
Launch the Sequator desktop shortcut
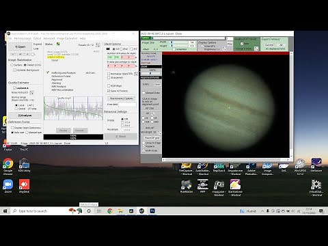point(235,169)
